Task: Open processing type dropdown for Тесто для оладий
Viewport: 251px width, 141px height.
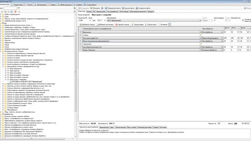Action: 222,38
